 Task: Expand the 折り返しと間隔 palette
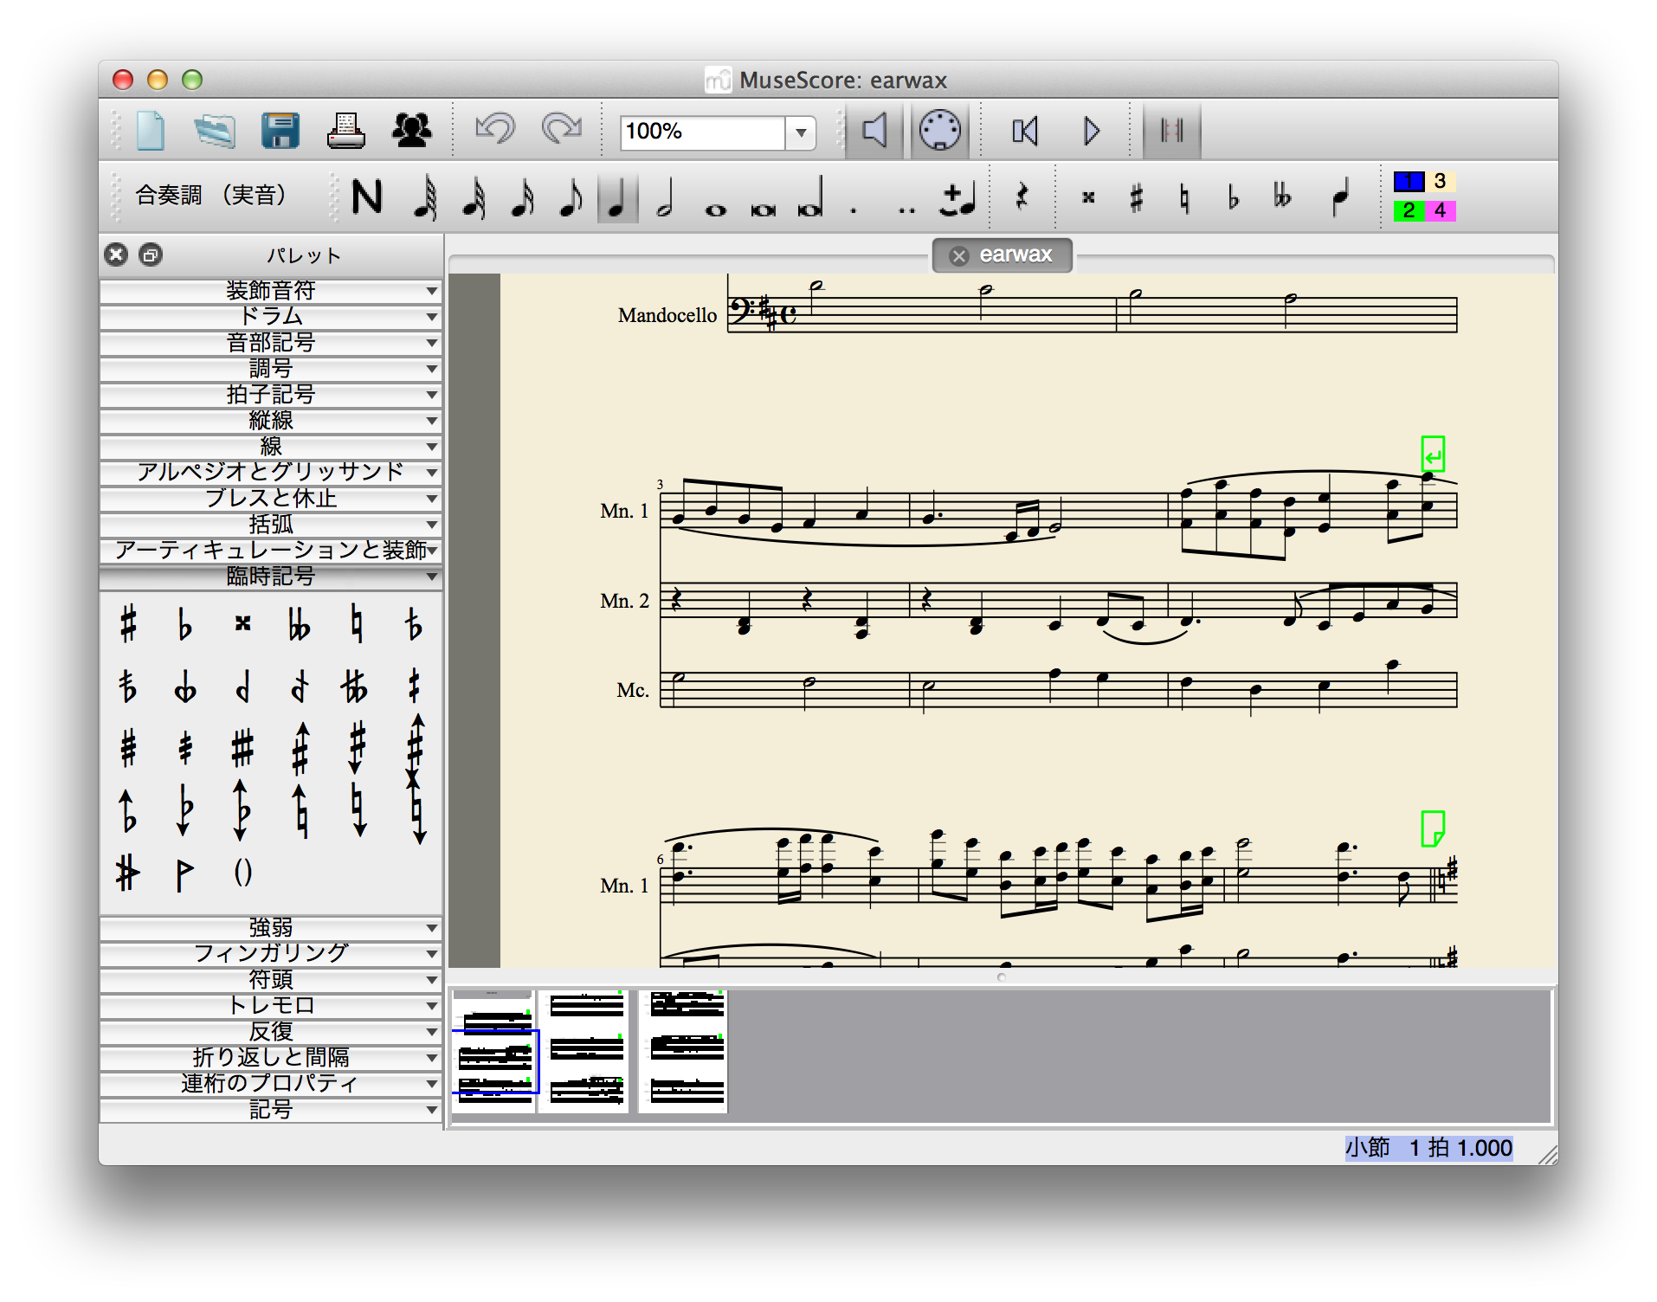tap(270, 1058)
